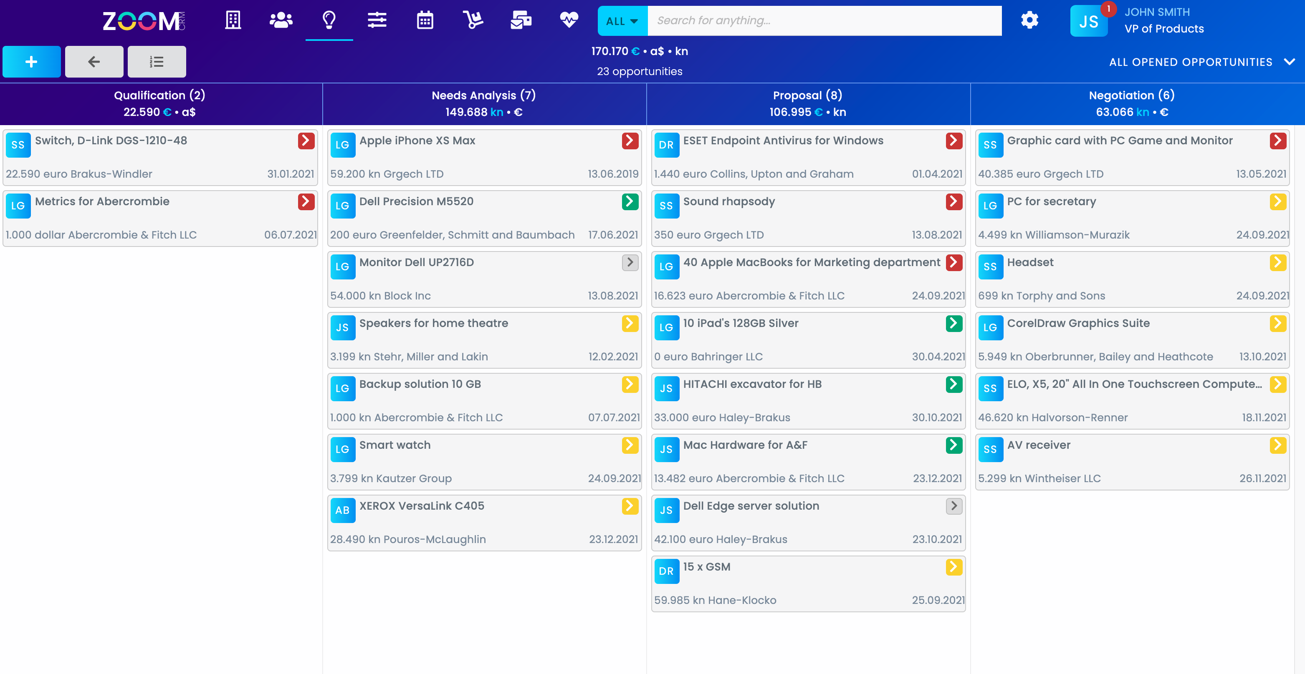Click yellow arrow on CorelDraw Graphics Suite

click(1277, 323)
